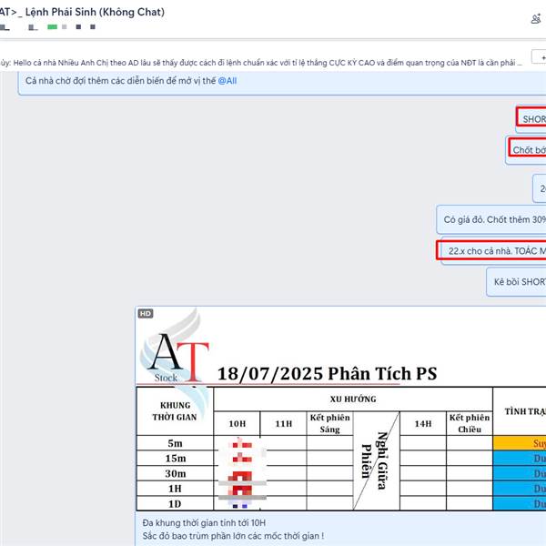The height and width of the screenshot is (546, 546).
Task: Select message Có giá đỏ. Chốt thêm 30%
Action: (x=491, y=219)
